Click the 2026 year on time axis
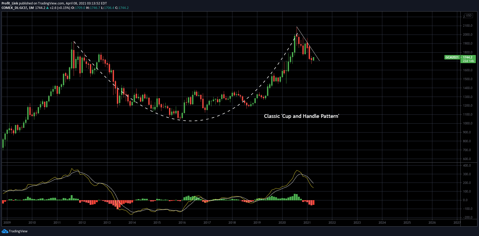 pos(432,223)
